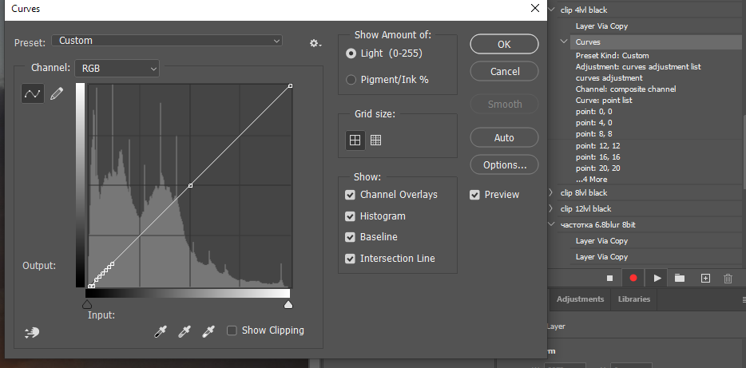
Task: Disable the Preview checkbox
Action: click(474, 195)
